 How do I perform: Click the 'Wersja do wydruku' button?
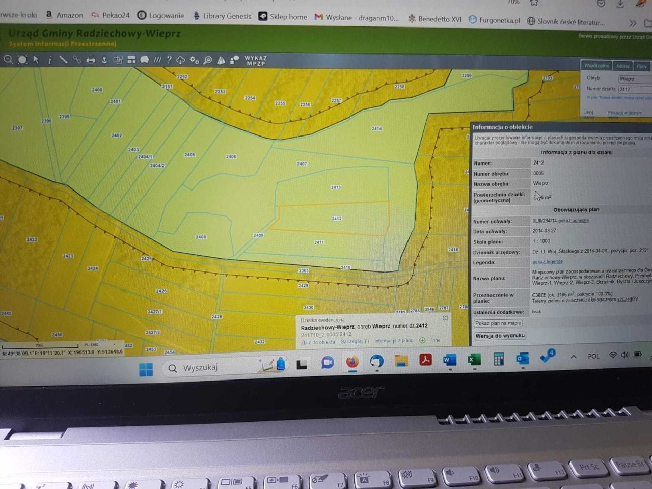pyautogui.click(x=500, y=336)
